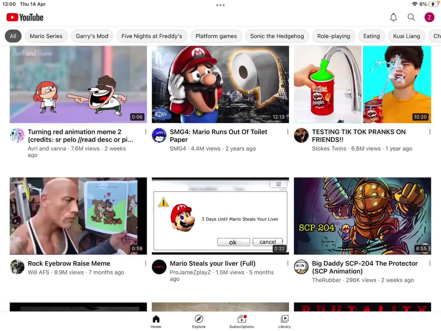Open TheRubber channel avatar
441x331 pixels.
tap(301, 267)
